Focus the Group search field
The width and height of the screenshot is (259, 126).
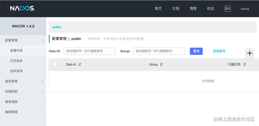(x=159, y=51)
